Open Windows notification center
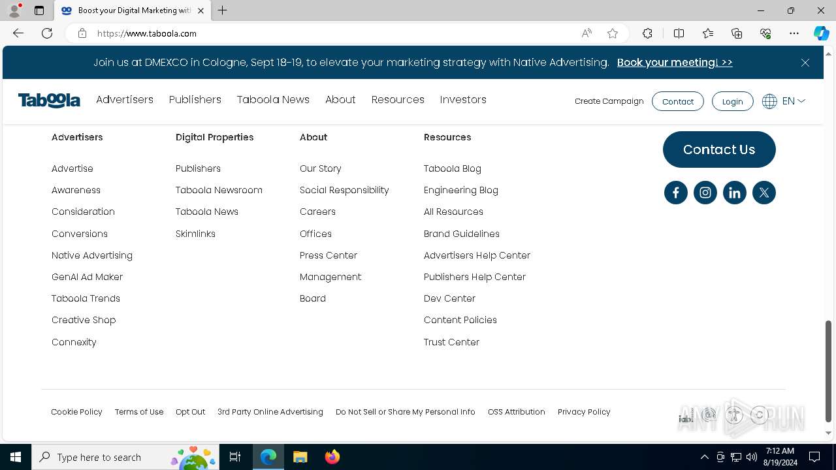This screenshot has width=836, height=470. [814, 457]
